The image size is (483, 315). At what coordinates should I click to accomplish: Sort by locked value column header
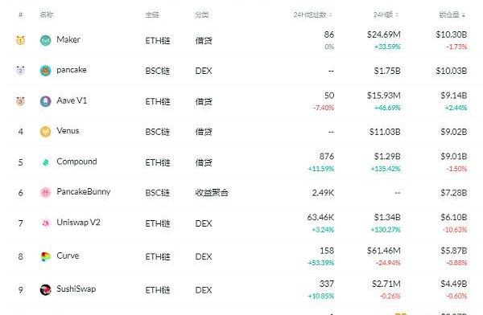point(452,14)
